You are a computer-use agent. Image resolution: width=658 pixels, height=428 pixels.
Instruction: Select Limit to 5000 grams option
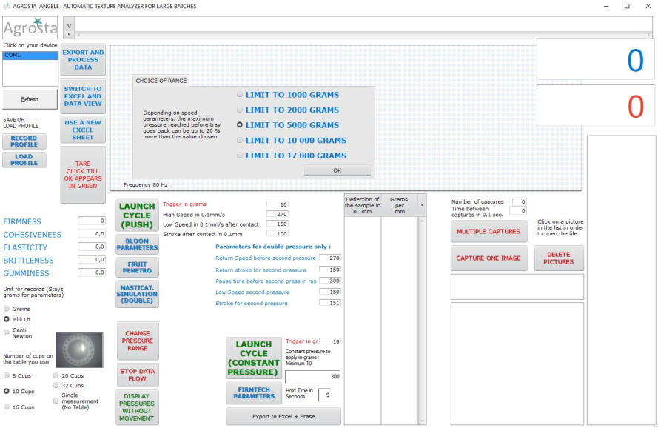pyautogui.click(x=240, y=124)
